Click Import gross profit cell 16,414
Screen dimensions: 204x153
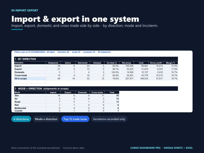coord(156,66)
